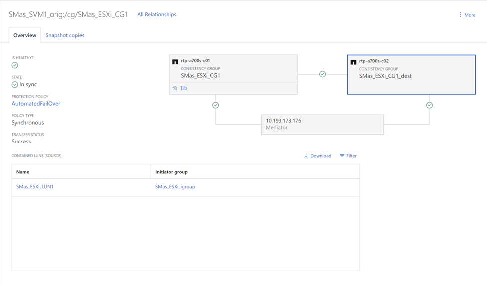The height and width of the screenshot is (286, 487).
Task: Click the NetApp logo beside rtp-a700s-c02
Action: coord(353,62)
